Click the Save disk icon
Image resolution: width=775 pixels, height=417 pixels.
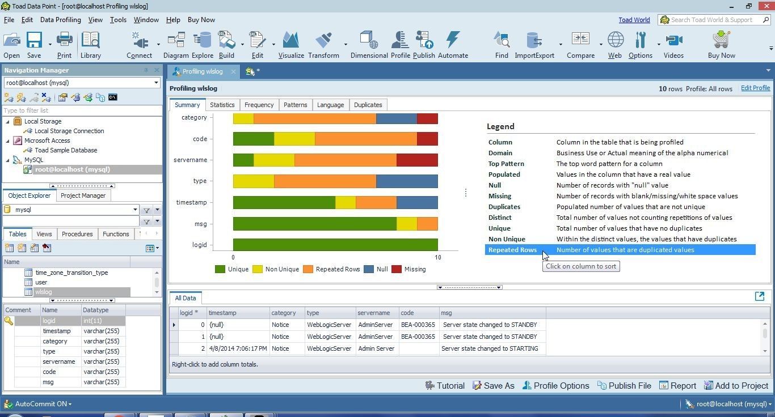click(34, 40)
